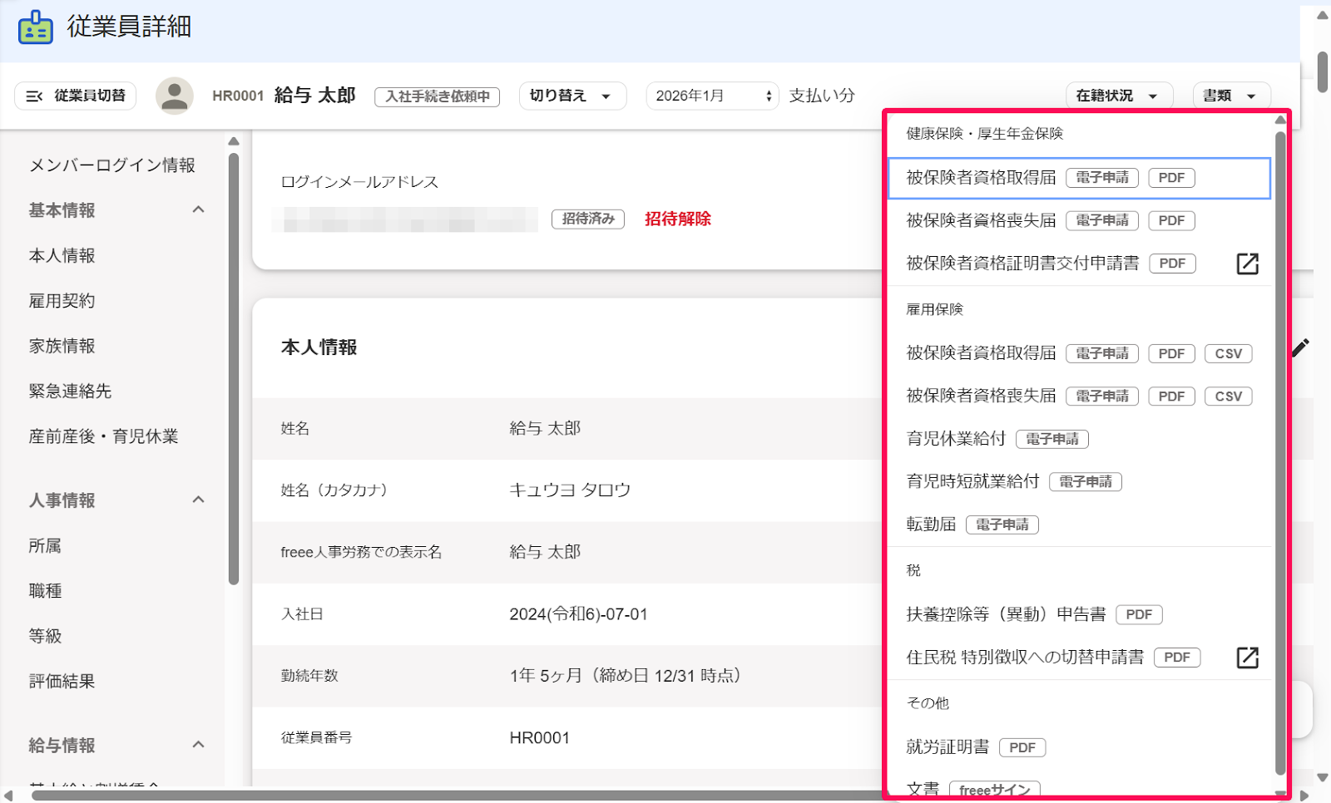Click PDF for health insurance 被保険者資格取得届

pos(1171,178)
